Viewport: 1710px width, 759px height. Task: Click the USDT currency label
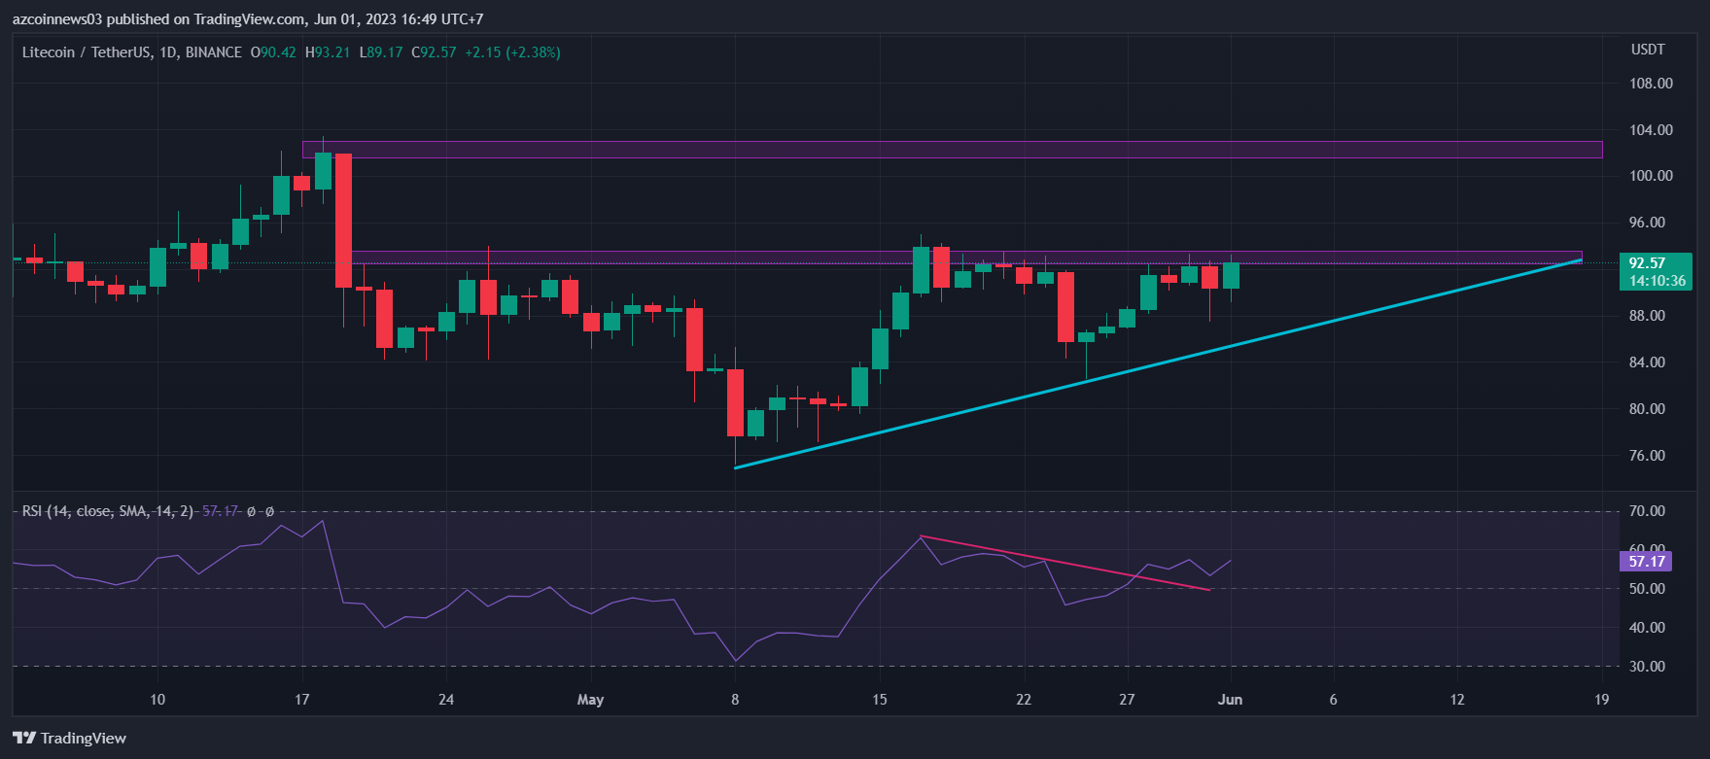click(x=1648, y=50)
